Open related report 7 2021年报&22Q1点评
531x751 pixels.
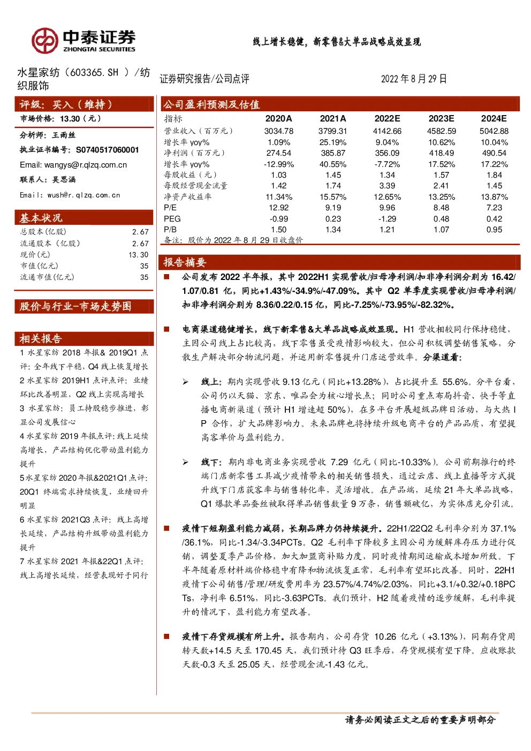(x=84, y=568)
